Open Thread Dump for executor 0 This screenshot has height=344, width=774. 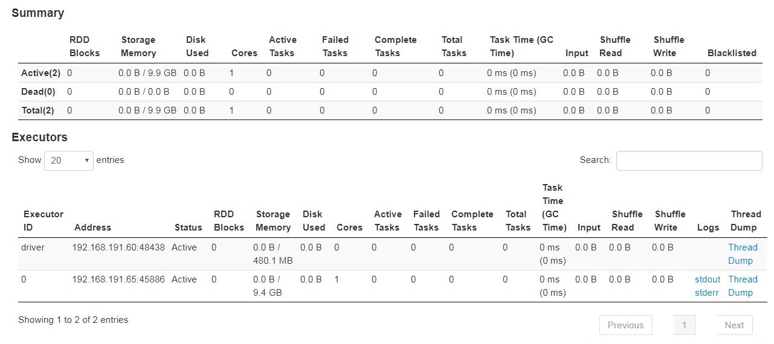click(x=743, y=286)
